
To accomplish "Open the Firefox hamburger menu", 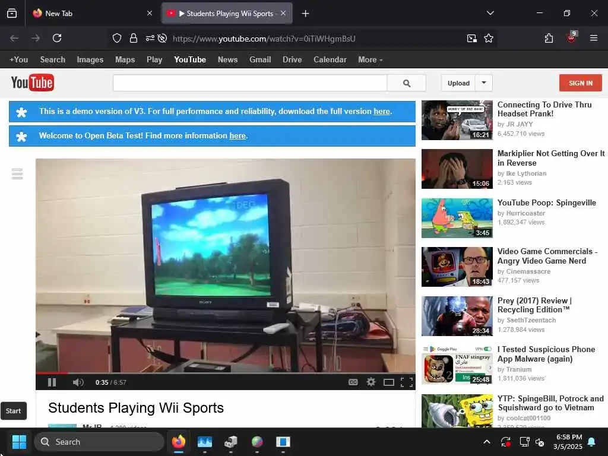I will click(x=594, y=38).
